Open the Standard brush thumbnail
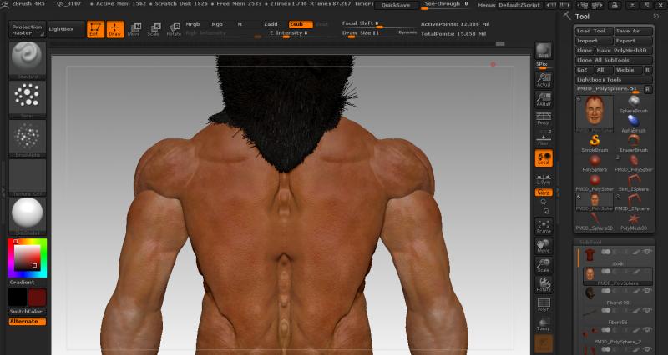 (x=28, y=60)
